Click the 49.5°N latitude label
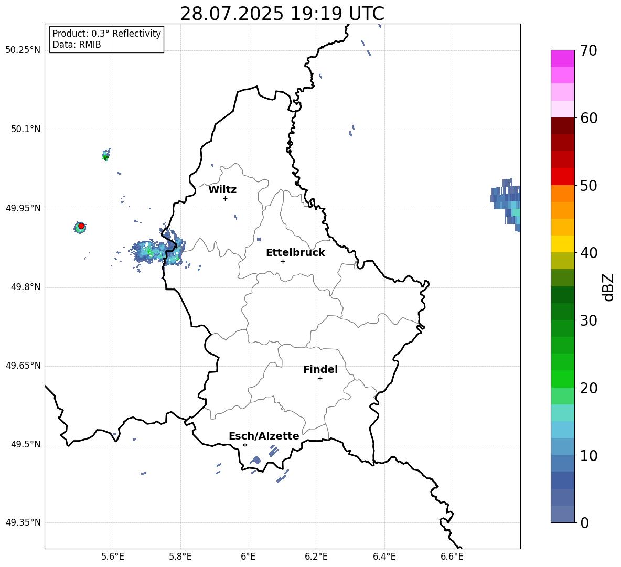 tap(26, 444)
